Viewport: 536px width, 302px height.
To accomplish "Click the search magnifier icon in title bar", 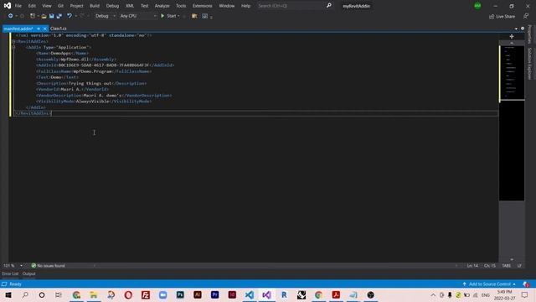I will coord(328,6).
